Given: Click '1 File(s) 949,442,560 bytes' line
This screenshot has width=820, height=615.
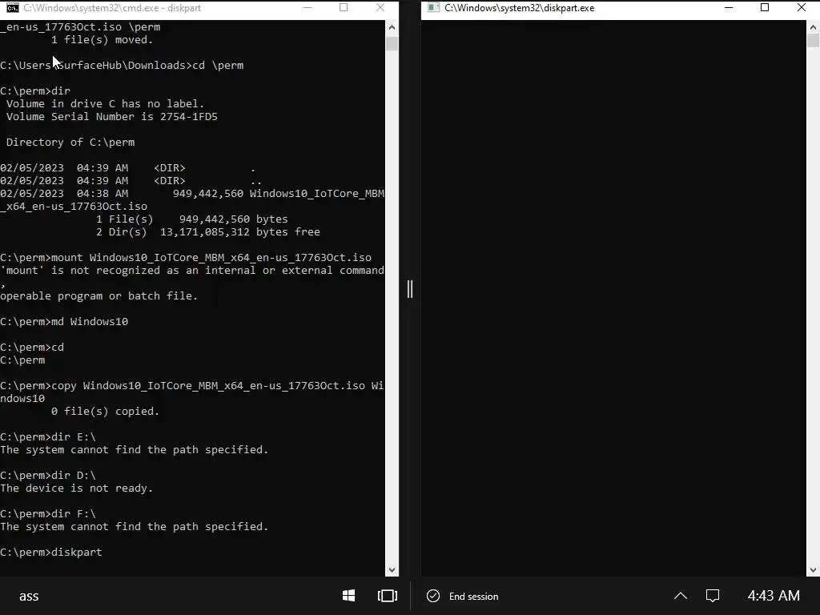Looking at the screenshot, I should pos(192,219).
